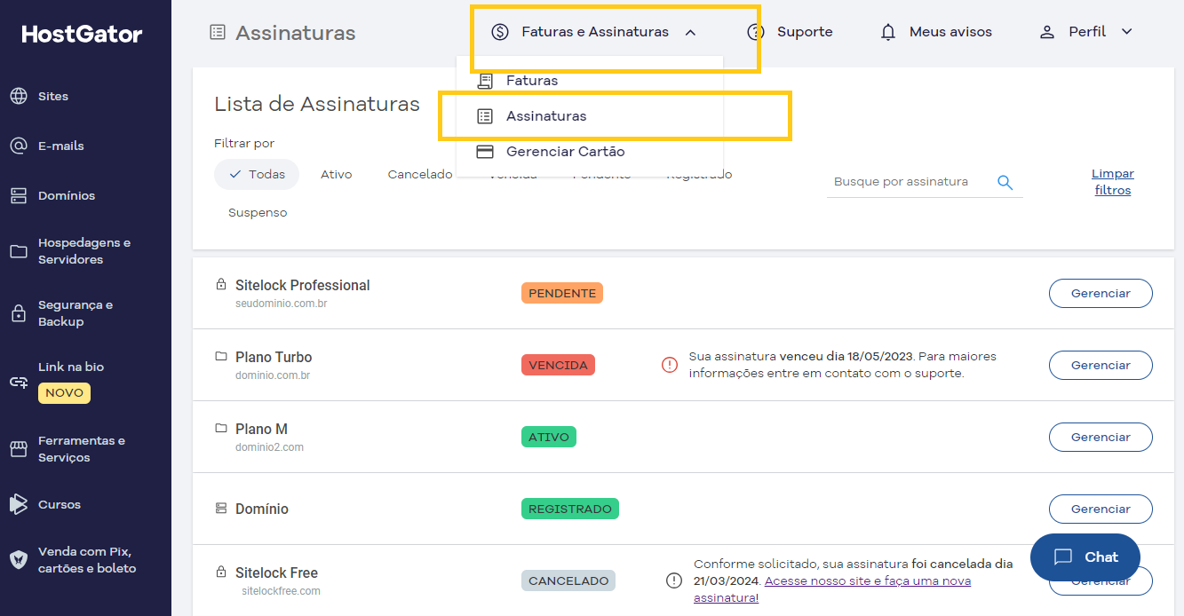Click the VENCIDA status badge

[558, 365]
